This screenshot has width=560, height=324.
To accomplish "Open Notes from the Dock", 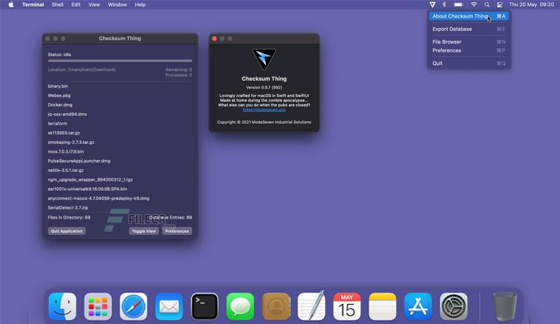I will [382, 306].
